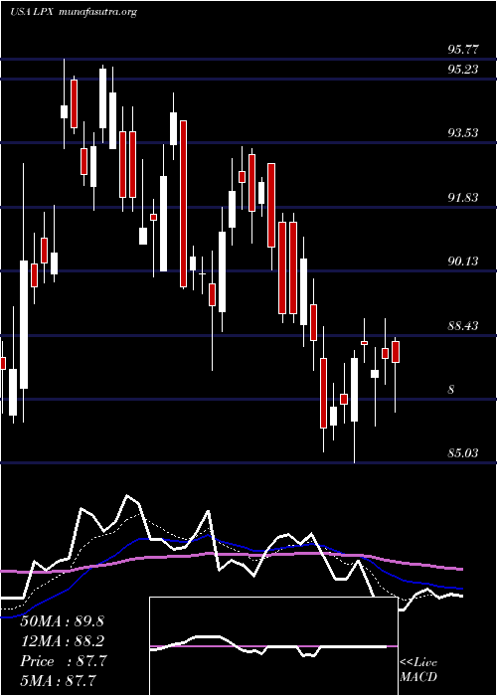497x696 pixels.
Task: Click the USA LPX ticker title
Action: [32, 12]
